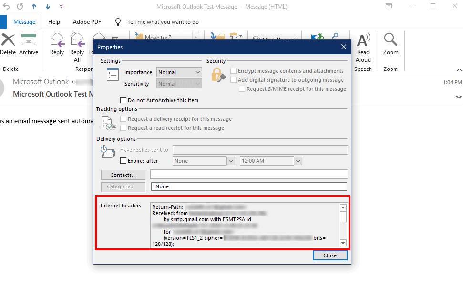Image resolution: width=463 pixels, height=294 pixels.
Task: Click the Reply All icon
Action: [77, 40]
